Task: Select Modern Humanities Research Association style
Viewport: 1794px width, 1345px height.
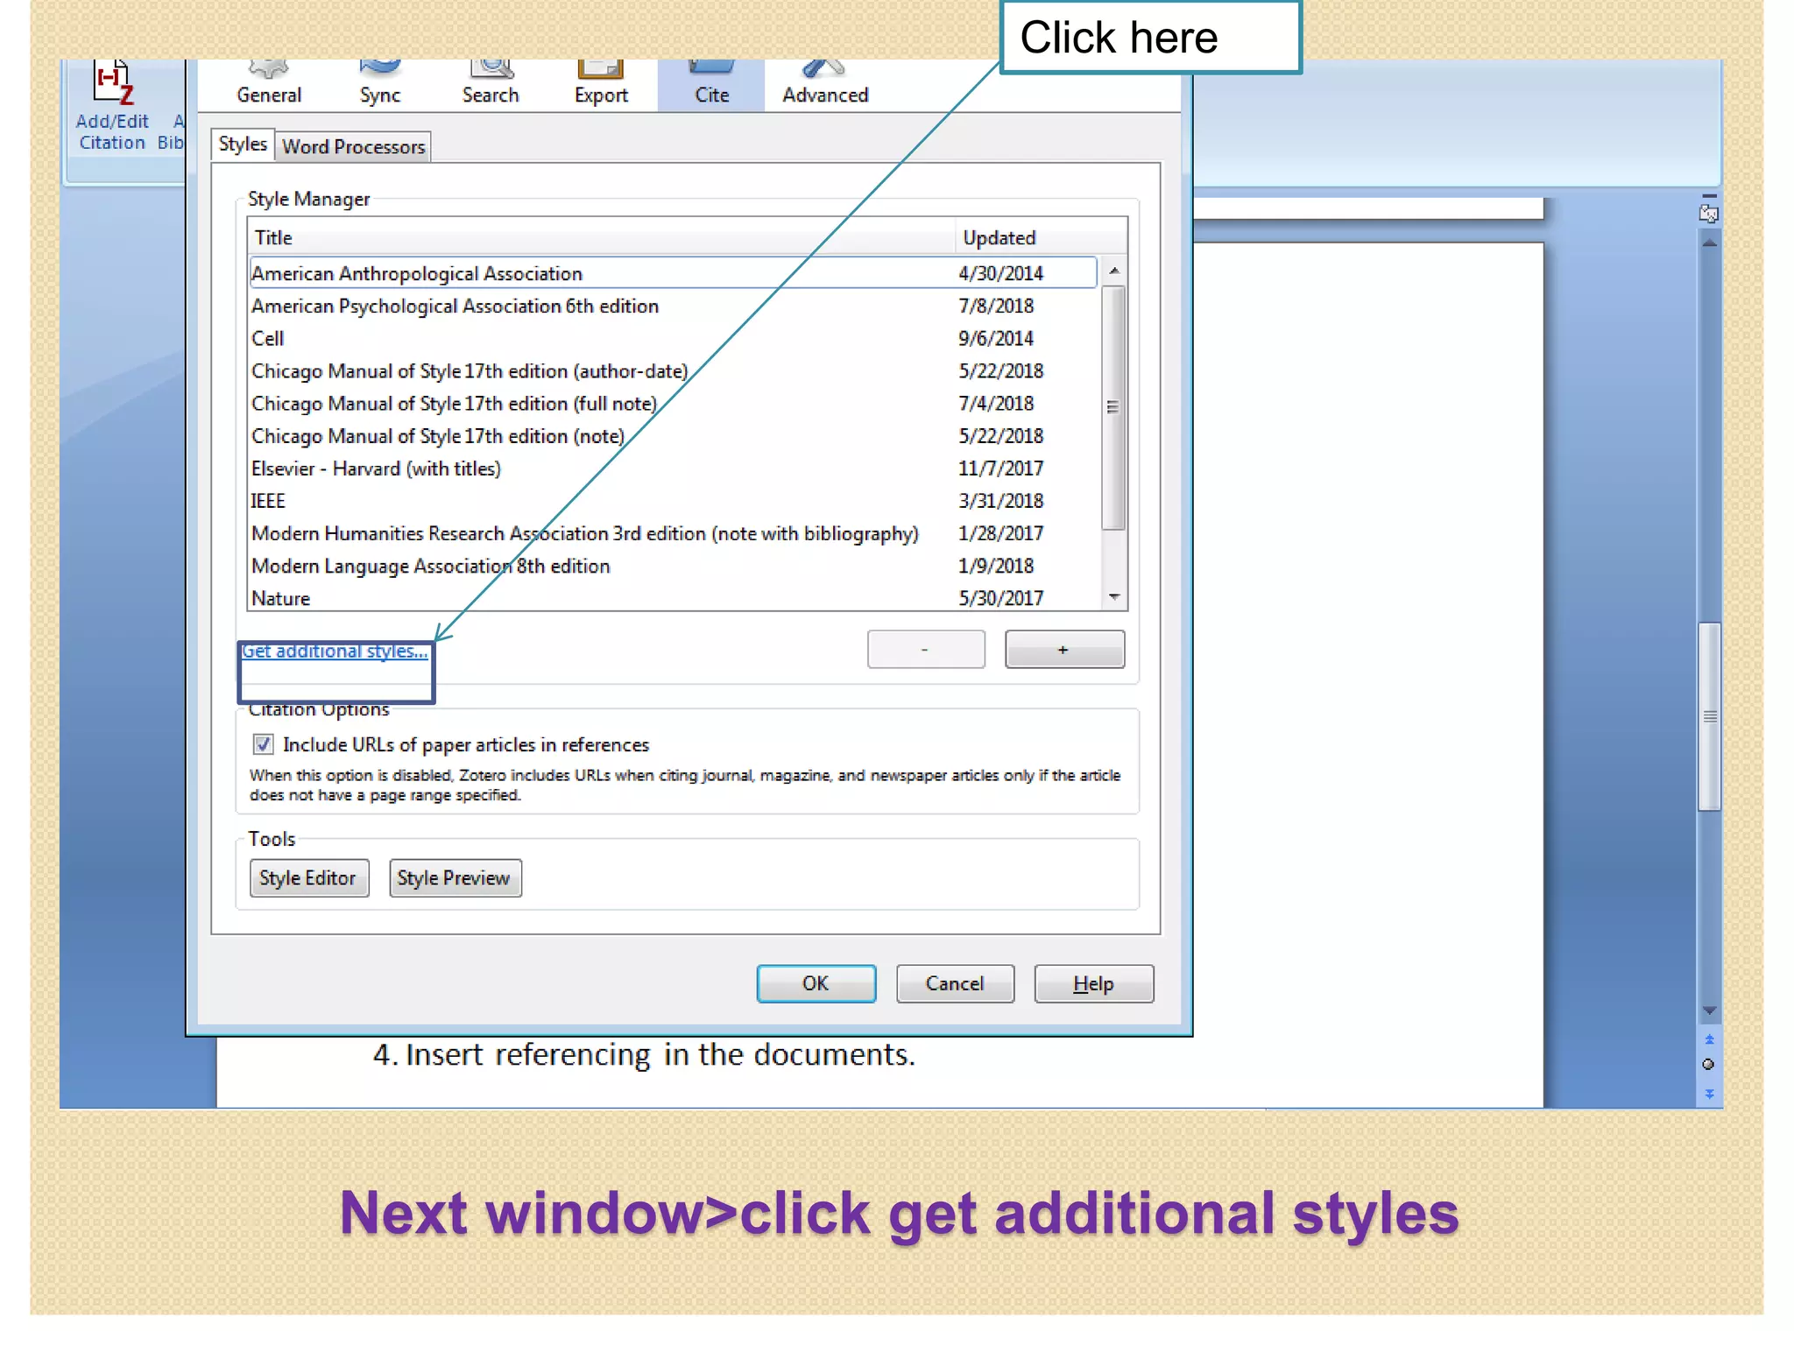Action: pyautogui.click(x=673, y=533)
